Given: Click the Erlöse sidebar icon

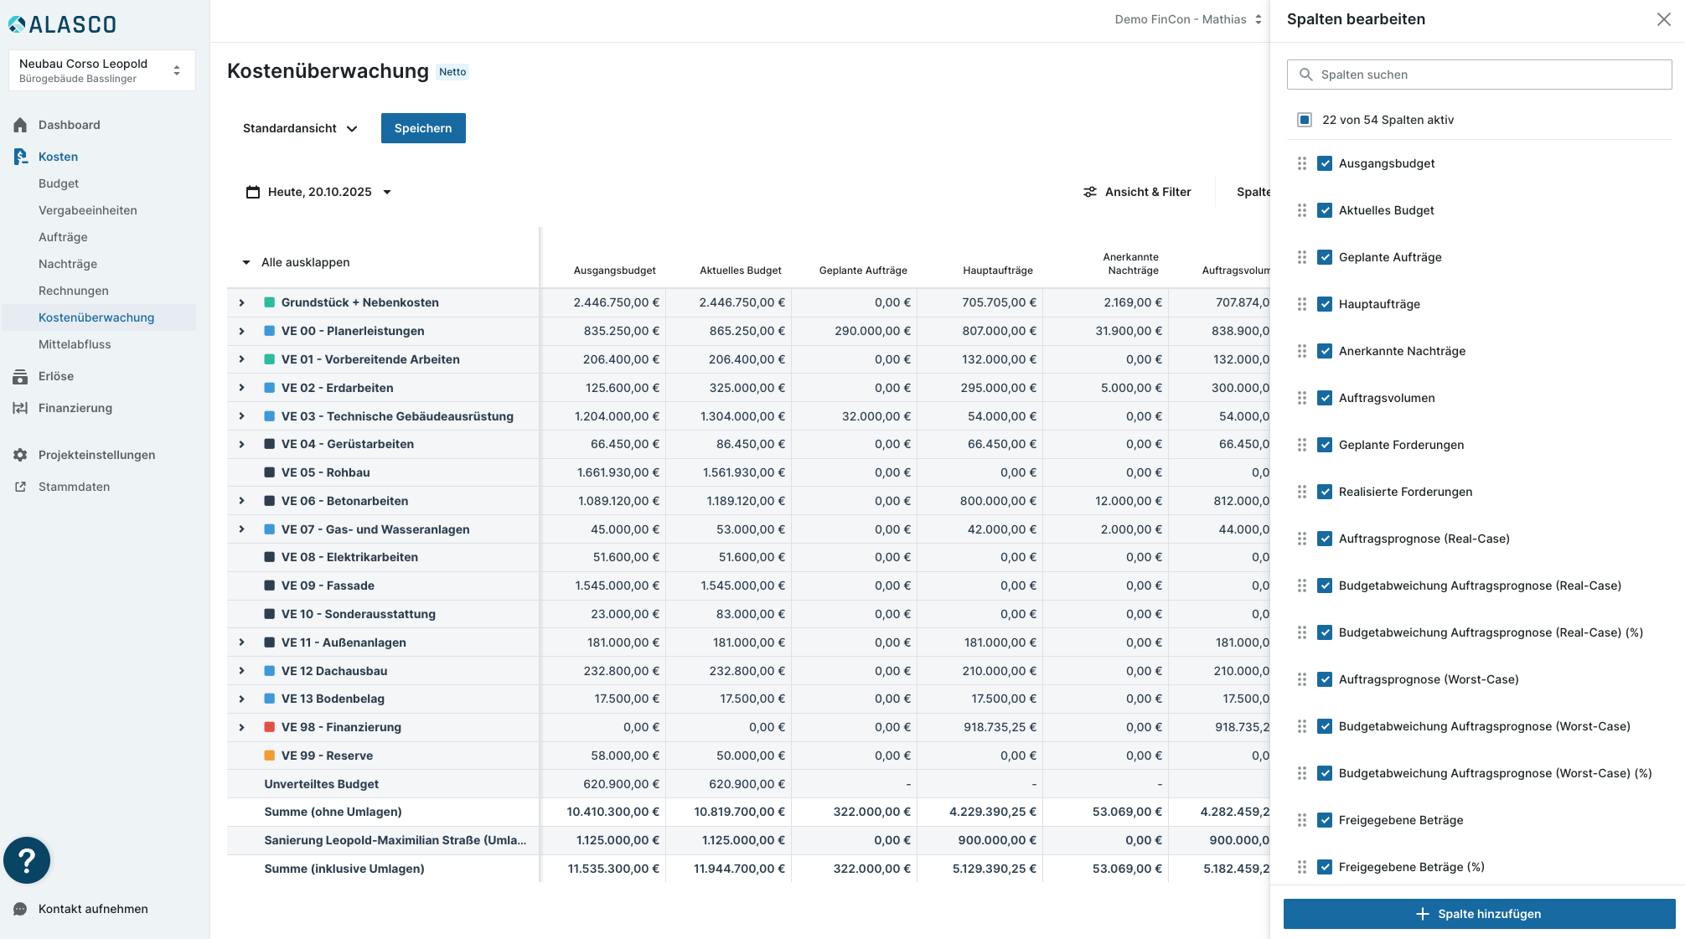Looking at the screenshot, I should [x=20, y=377].
